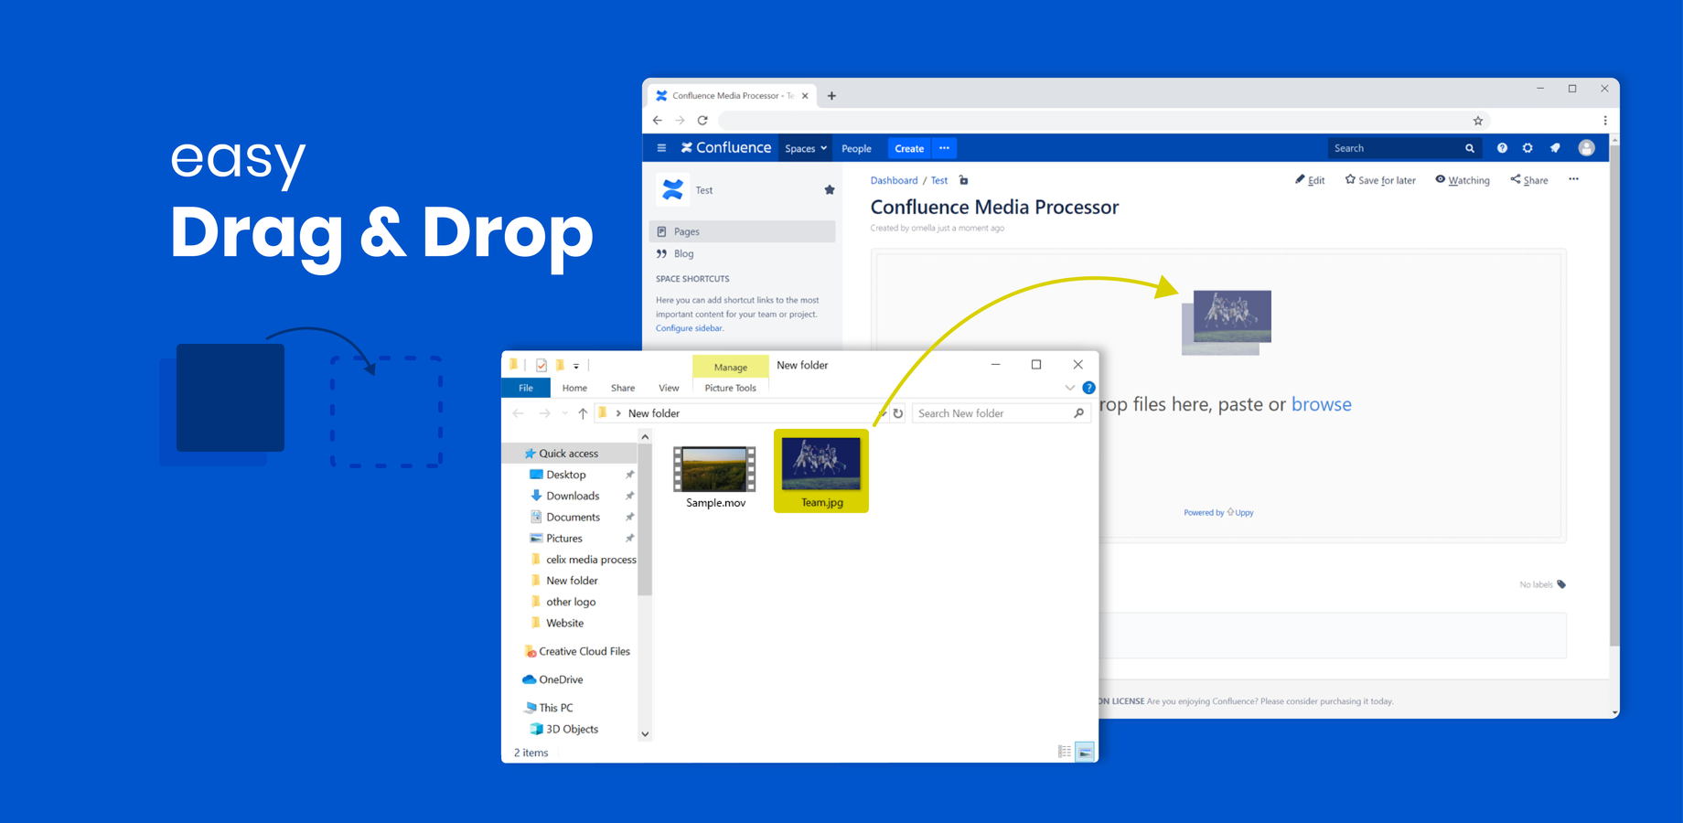Image resolution: width=1683 pixels, height=823 pixels.
Task: Go forward in the browser
Action: (x=680, y=121)
